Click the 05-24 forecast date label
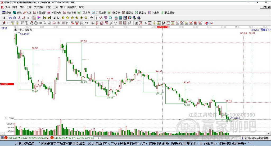This screenshot has width=271, height=146. pos(243,33)
